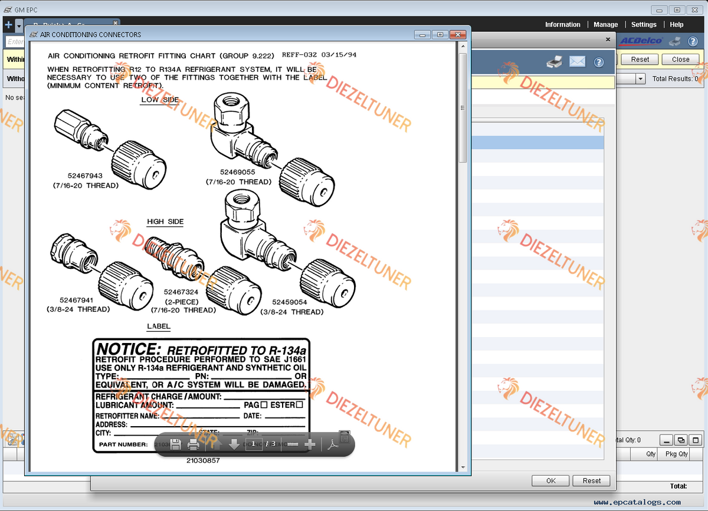The height and width of the screenshot is (511, 708).
Task: Save the document from the floating PDF toolbar
Action: point(175,444)
